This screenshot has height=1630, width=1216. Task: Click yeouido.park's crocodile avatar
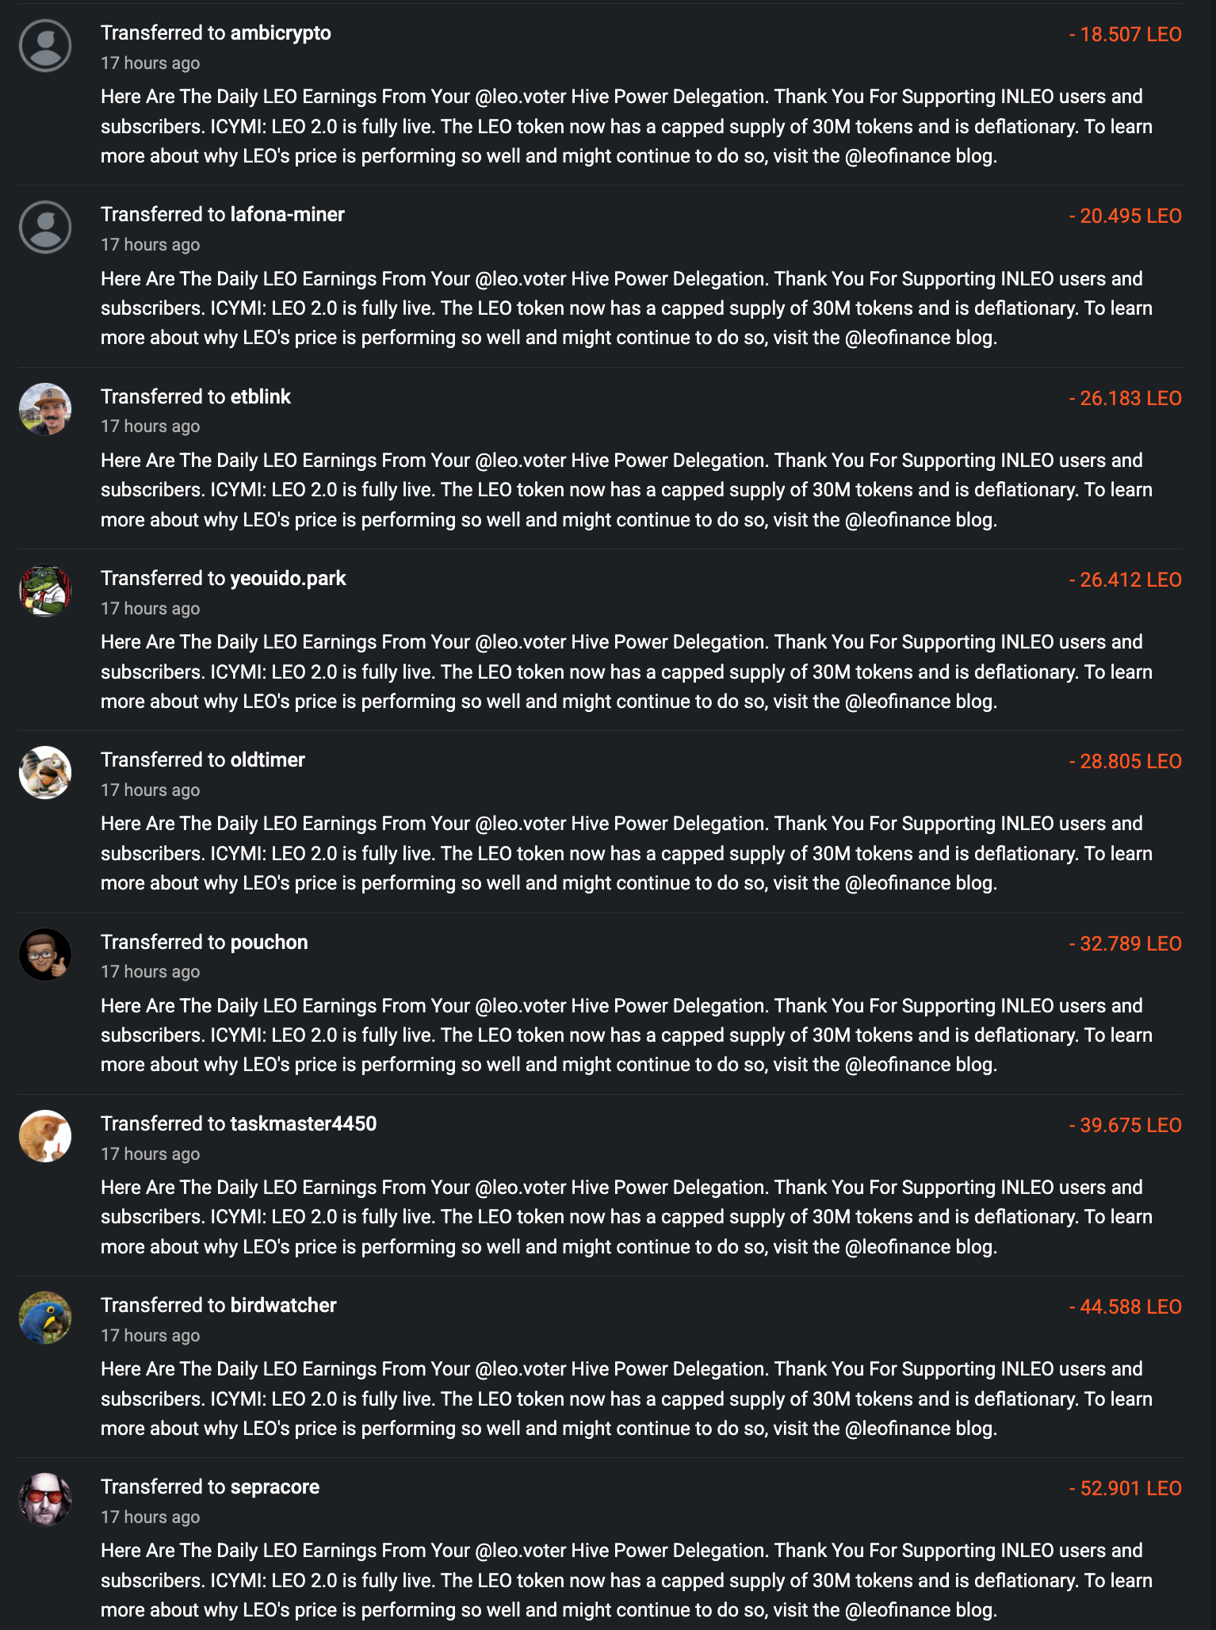tap(45, 591)
